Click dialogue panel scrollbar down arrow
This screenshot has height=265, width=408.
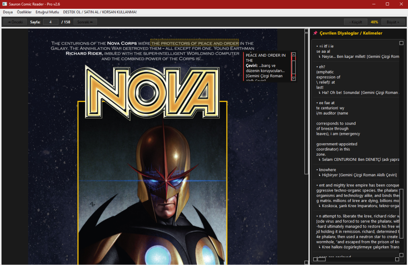pos(401,255)
